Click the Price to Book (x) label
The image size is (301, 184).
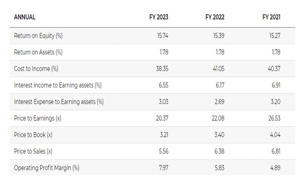[x=33, y=135]
